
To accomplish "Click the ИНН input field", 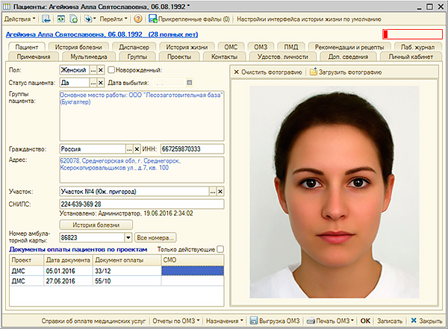I will pos(190,149).
